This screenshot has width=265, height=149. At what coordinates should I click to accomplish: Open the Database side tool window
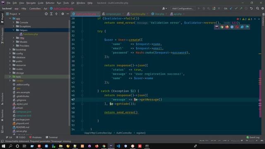point(263,19)
